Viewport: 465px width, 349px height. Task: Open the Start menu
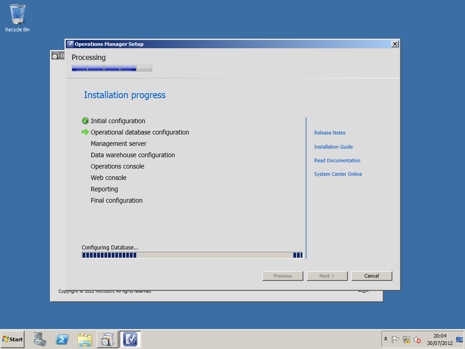[x=12, y=339]
